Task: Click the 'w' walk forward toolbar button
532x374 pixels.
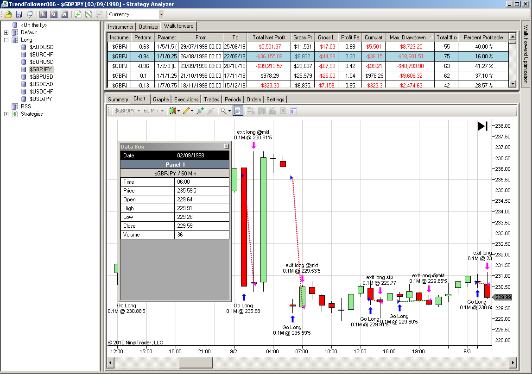Action: point(64,14)
